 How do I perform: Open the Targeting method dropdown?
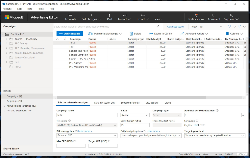[x=215, y=135]
